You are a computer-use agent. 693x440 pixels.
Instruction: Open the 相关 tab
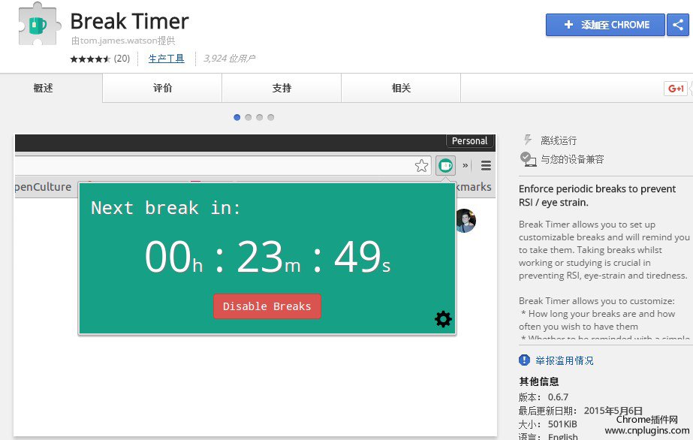(401, 88)
